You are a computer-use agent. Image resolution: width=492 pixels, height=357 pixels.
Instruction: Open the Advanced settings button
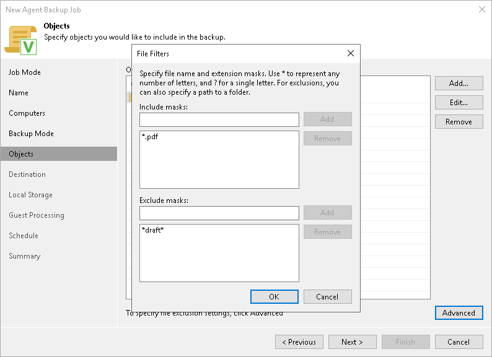coord(459,313)
